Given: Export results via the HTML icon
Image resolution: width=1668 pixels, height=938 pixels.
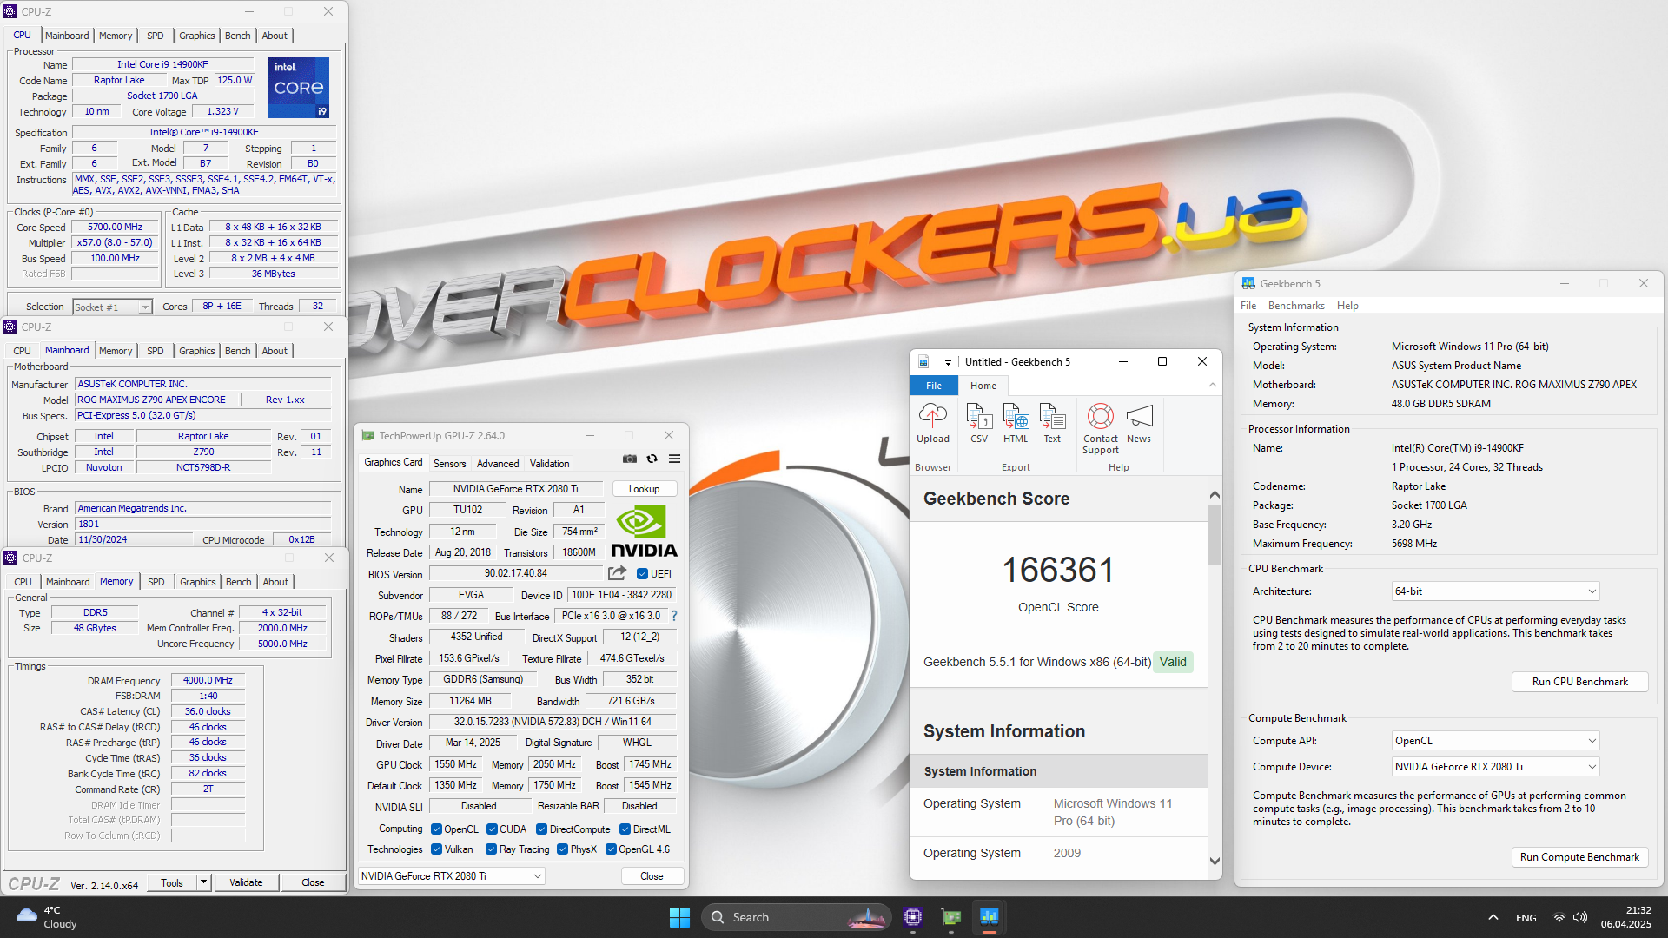Looking at the screenshot, I should [1016, 416].
